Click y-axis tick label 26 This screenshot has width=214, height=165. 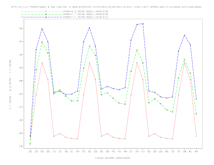pos(21,94)
